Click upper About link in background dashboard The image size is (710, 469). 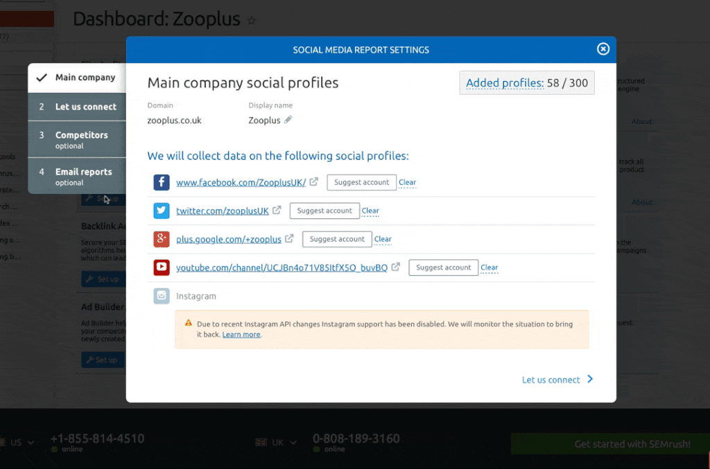[x=641, y=121]
